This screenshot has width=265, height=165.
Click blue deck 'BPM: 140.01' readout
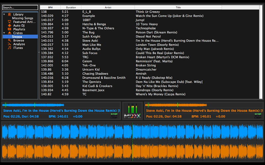click(58, 116)
